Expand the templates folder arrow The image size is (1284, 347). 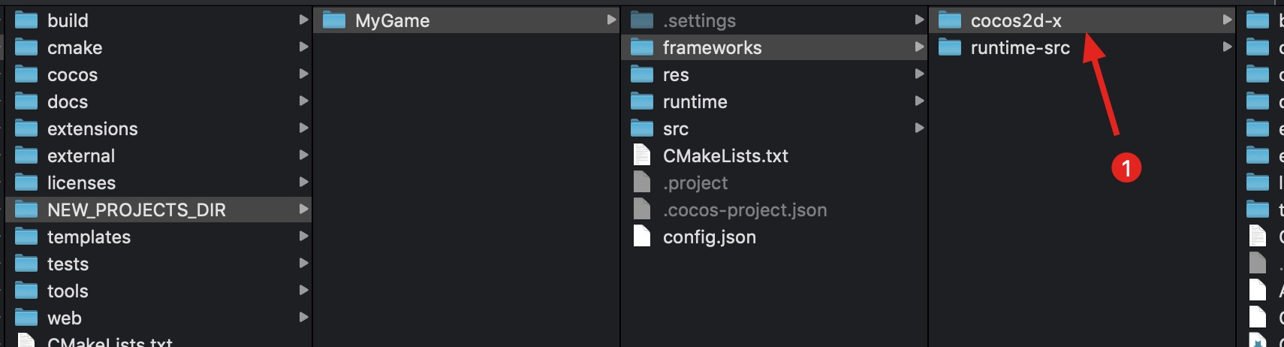303,237
